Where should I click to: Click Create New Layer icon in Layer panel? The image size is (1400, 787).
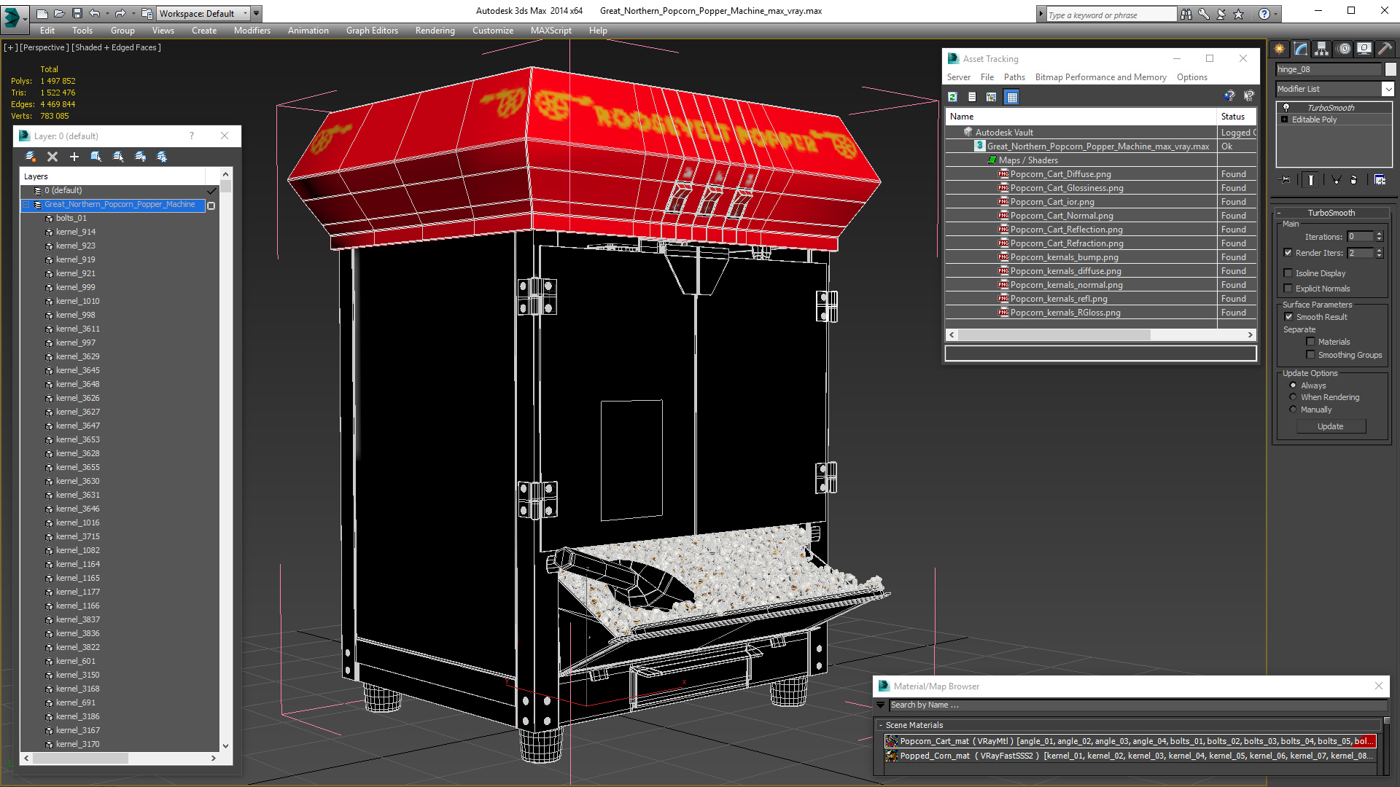click(31, 157)
